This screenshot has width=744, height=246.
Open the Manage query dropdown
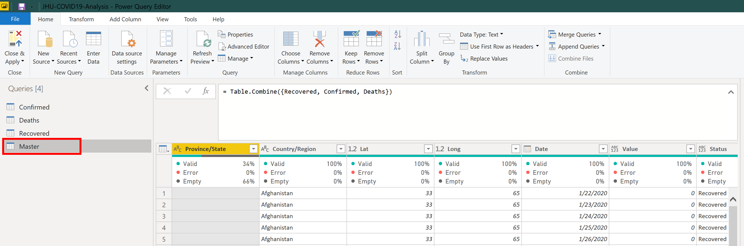pos(236,59)
